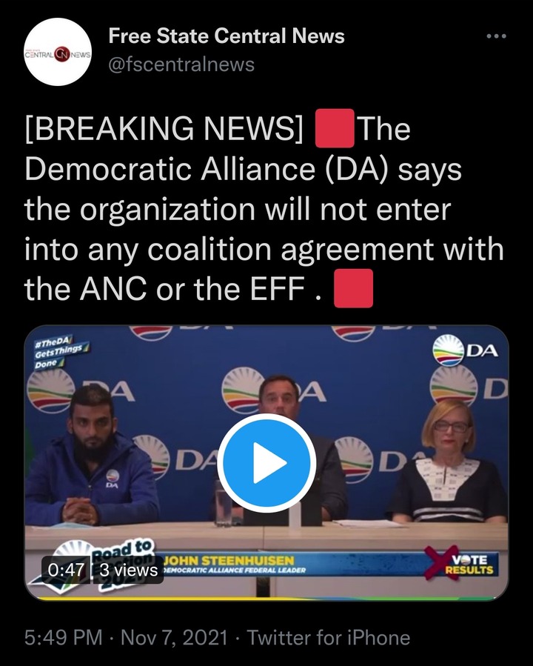Open the Twitter for iPhone source link
533x666 pixels.
click(329, 637)
